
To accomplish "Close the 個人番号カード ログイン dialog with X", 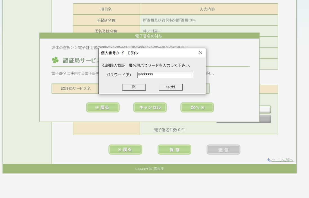I will [200, 53].
